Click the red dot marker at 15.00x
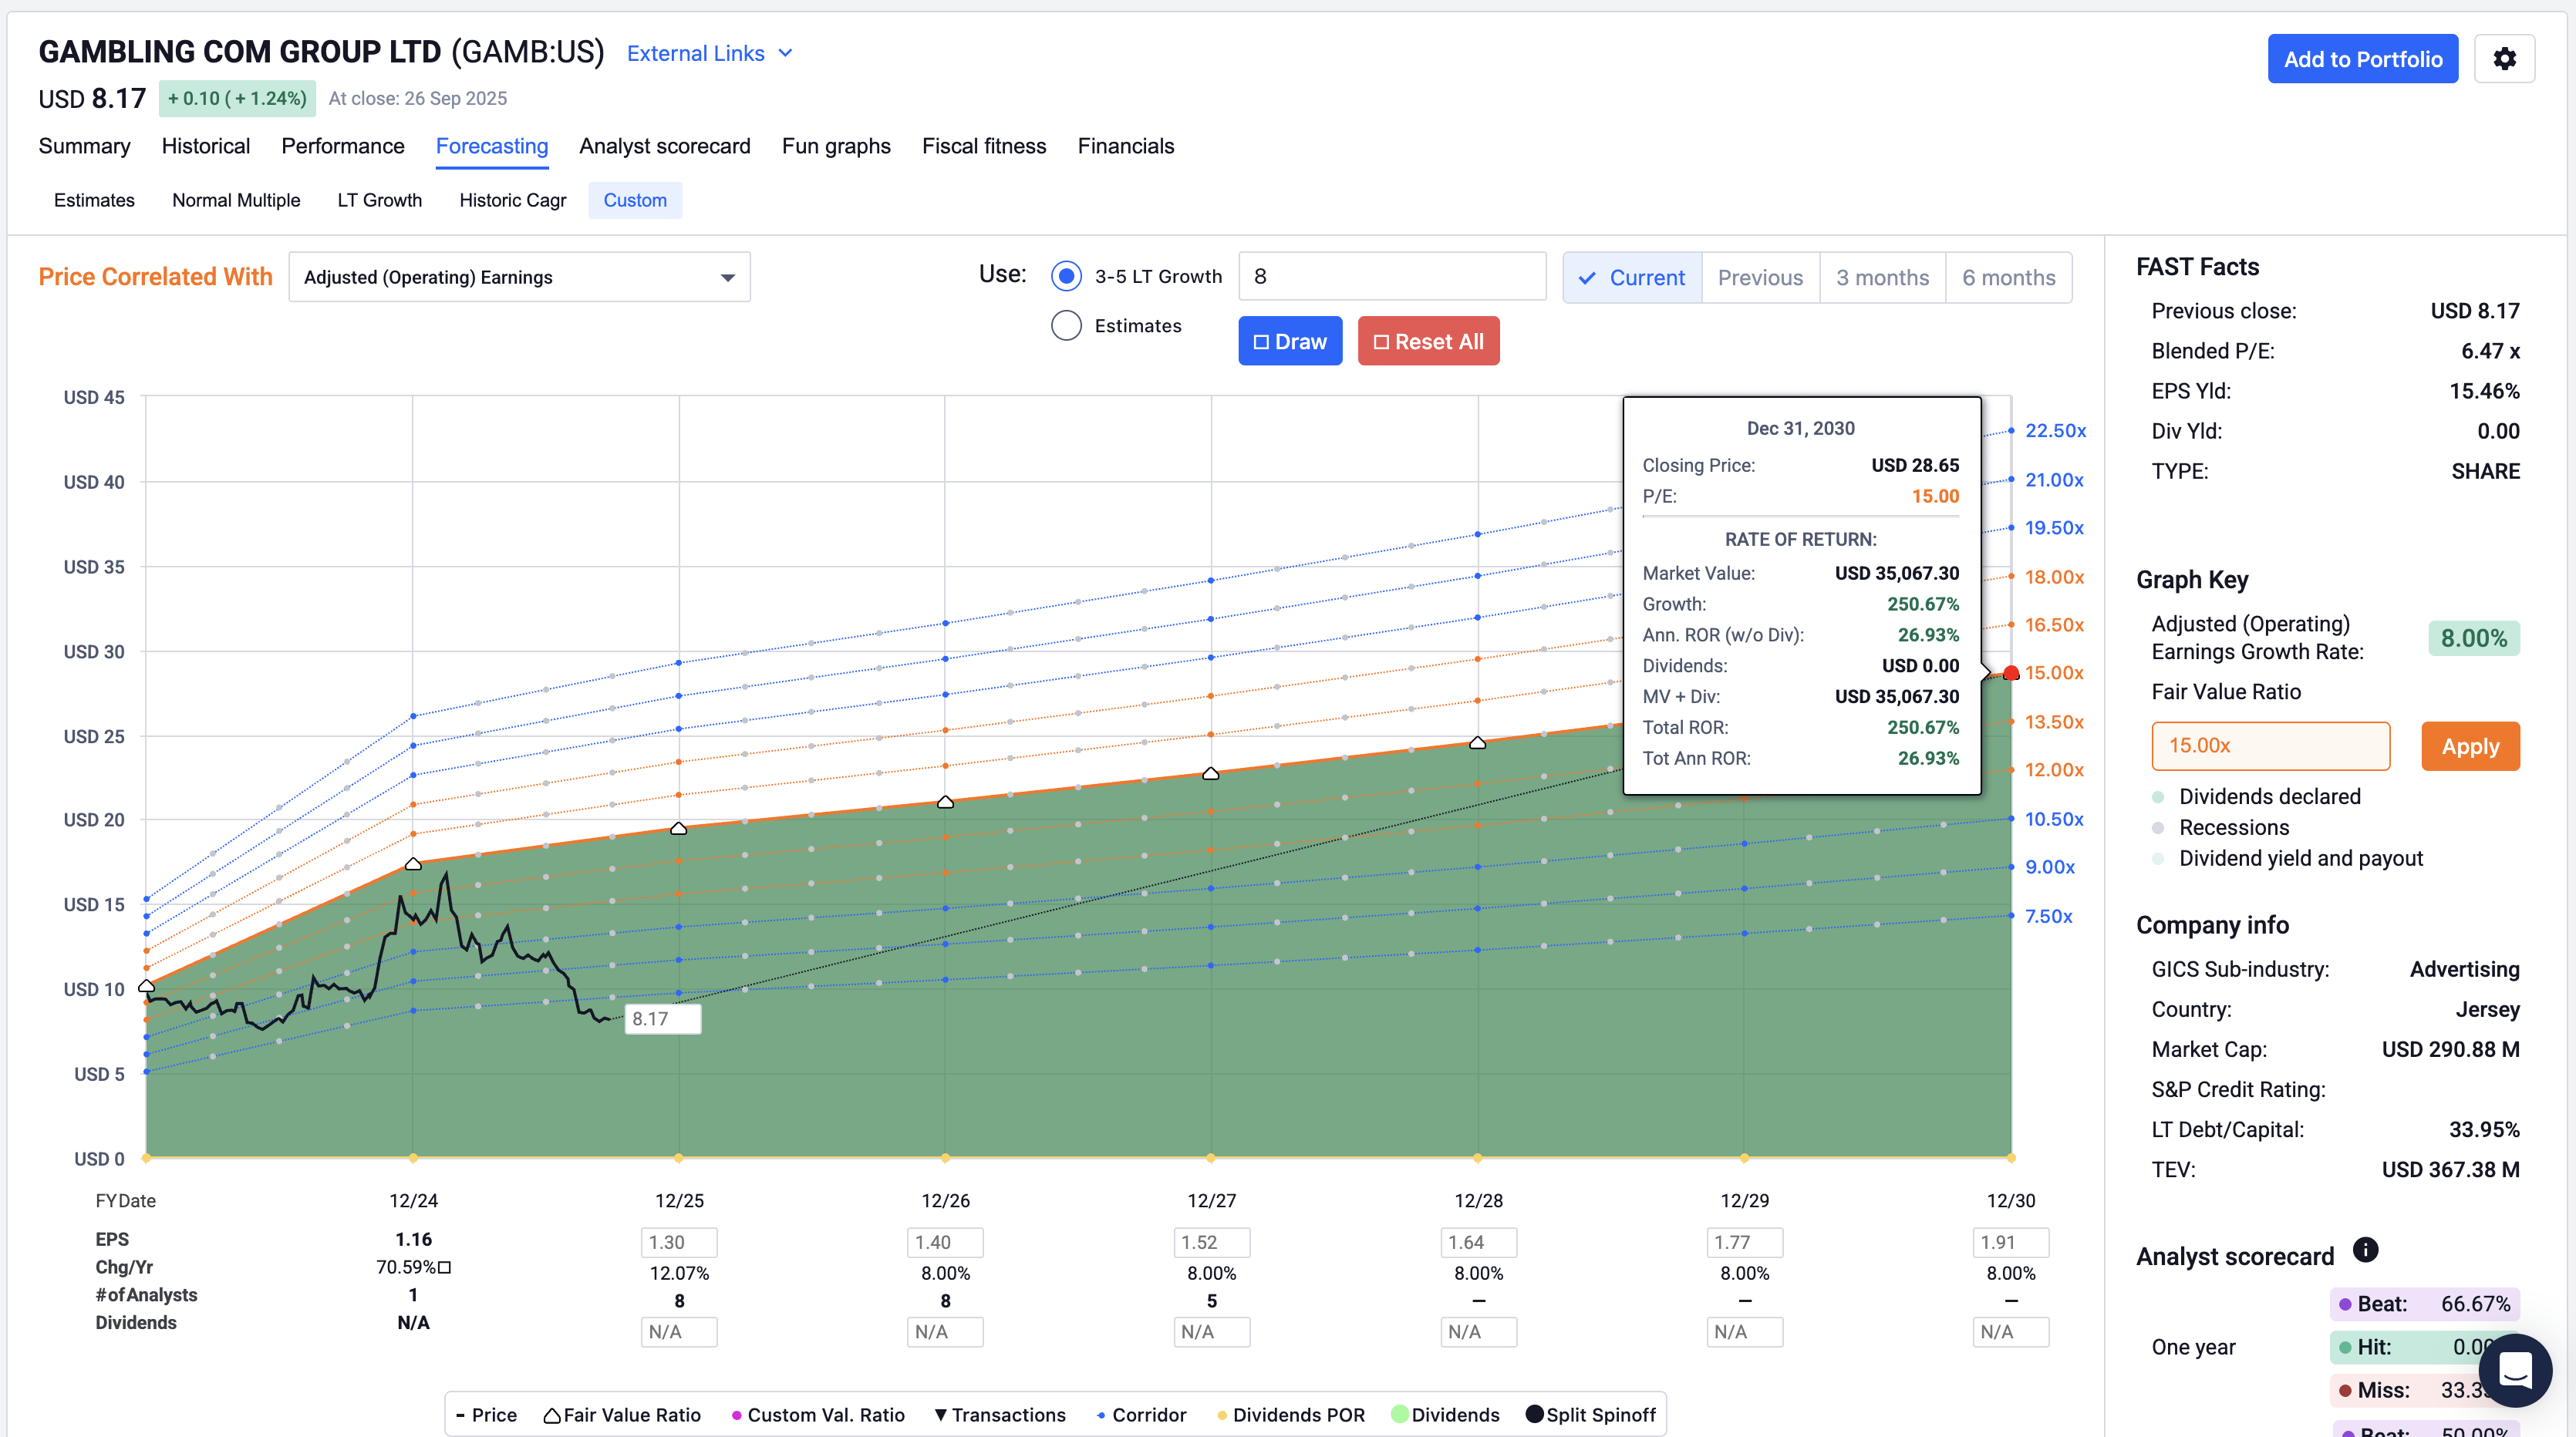 pyautogui.click(x=2011, y=674)
